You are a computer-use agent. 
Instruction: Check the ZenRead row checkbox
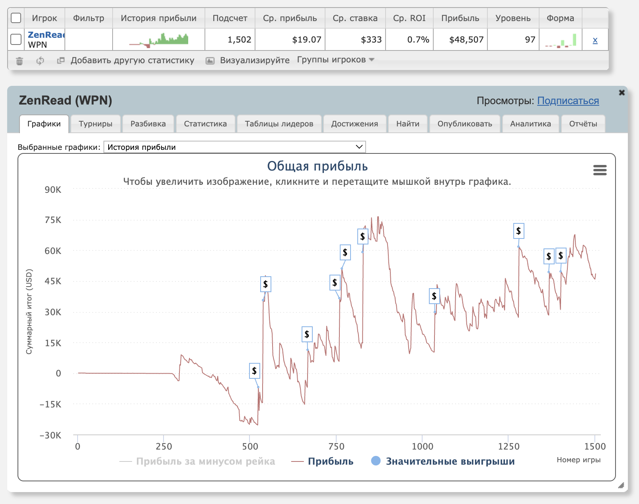16,39
